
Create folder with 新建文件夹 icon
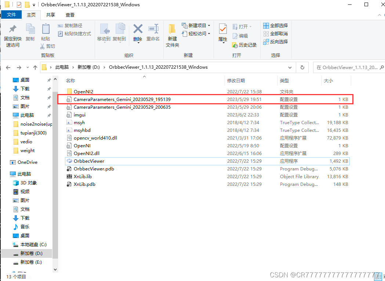[x=172, y=33]
